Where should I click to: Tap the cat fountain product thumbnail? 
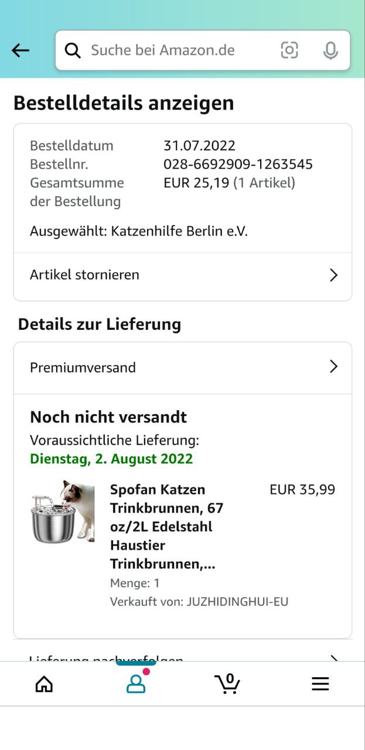coord(63,512)
